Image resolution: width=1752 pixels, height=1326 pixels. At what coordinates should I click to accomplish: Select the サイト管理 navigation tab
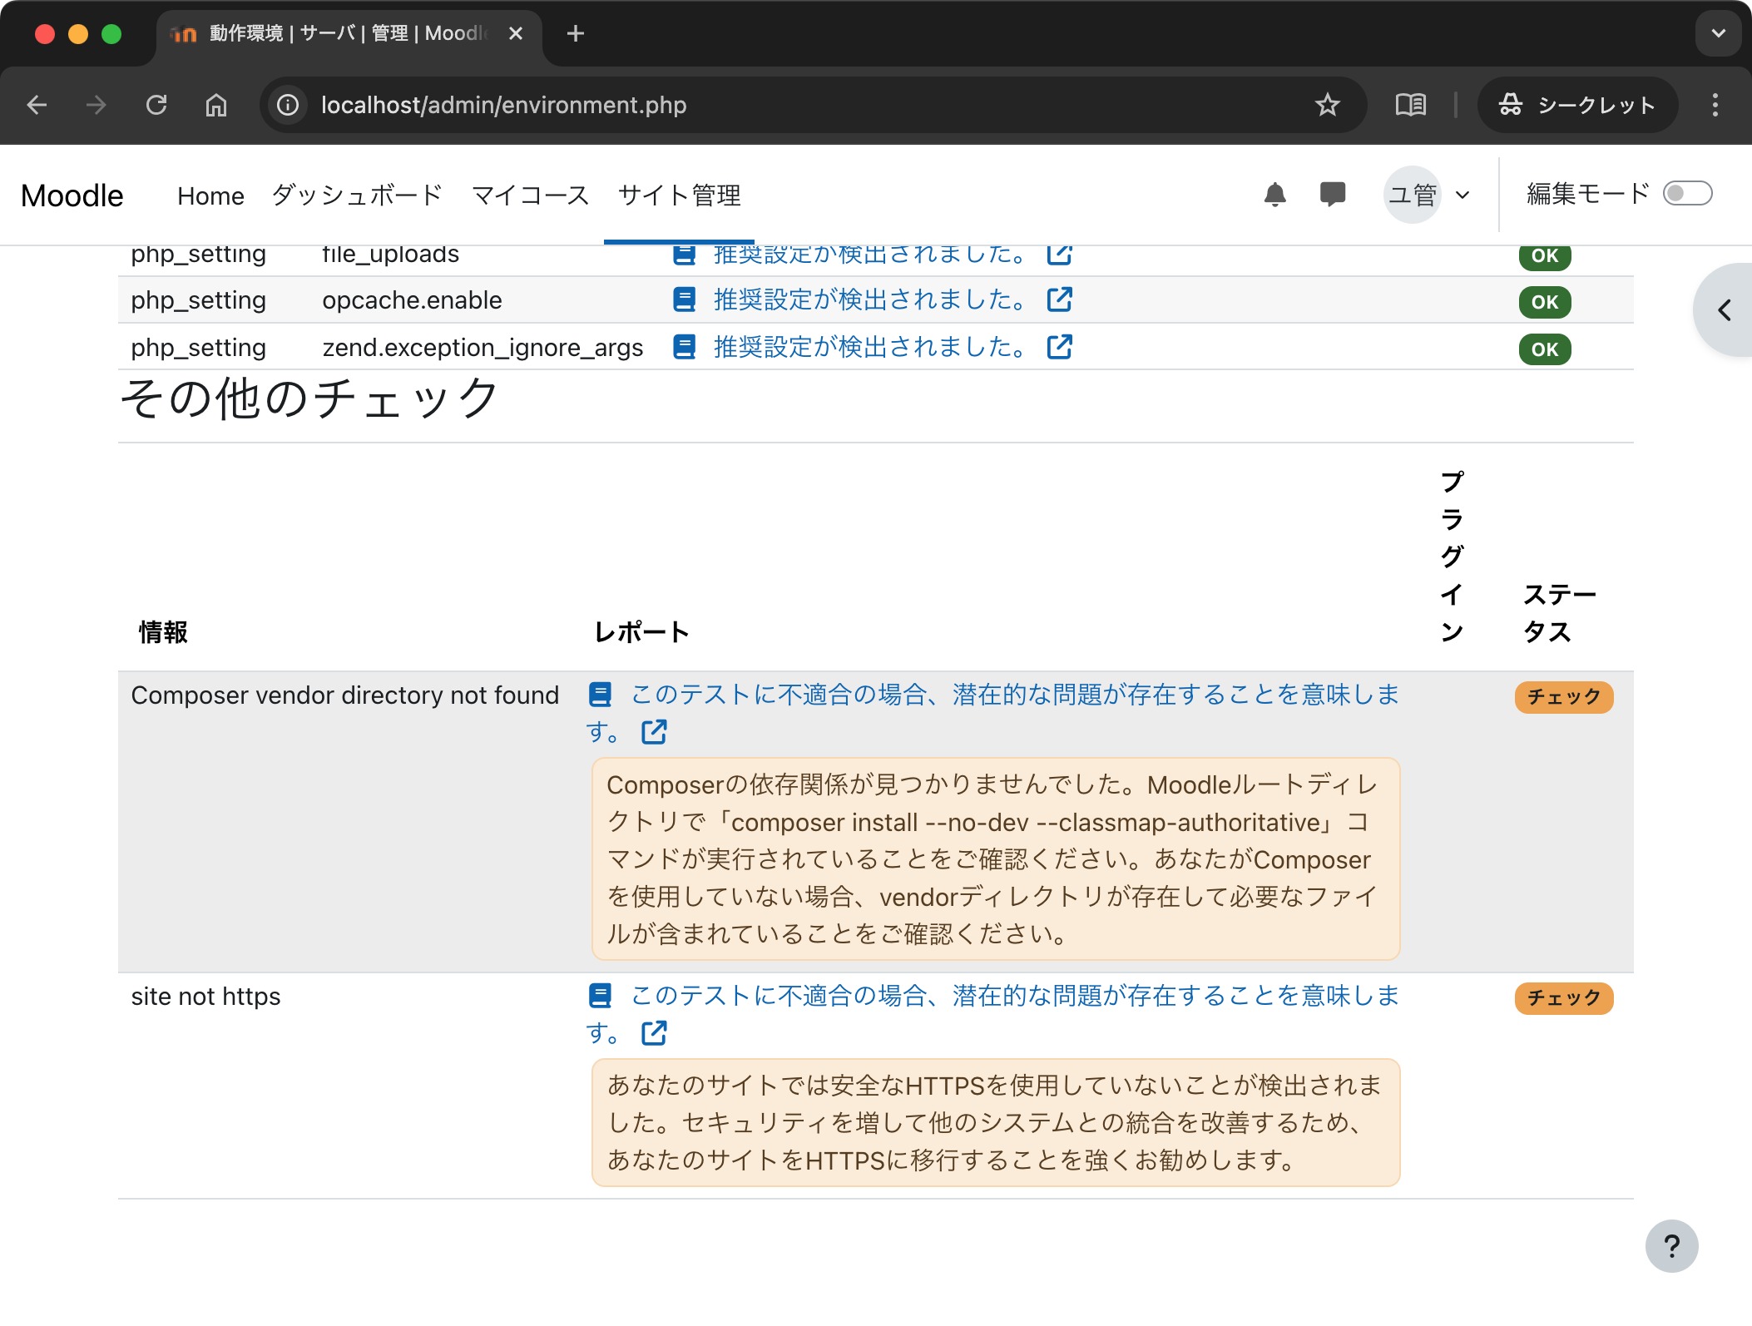pyautogui.click(x=679, y=195)
